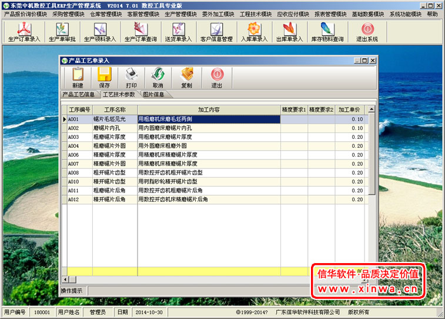This screenshot has width=445, height=319.
Task: Launch 生产订单查询 from the toolbar
Action: point(140,32)
